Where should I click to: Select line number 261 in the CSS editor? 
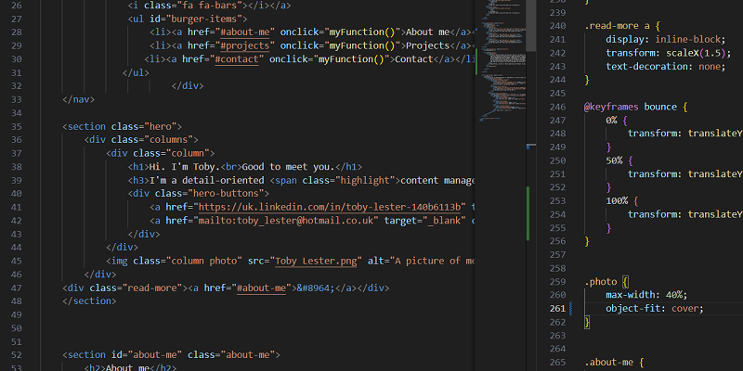[x=557, y=308]
